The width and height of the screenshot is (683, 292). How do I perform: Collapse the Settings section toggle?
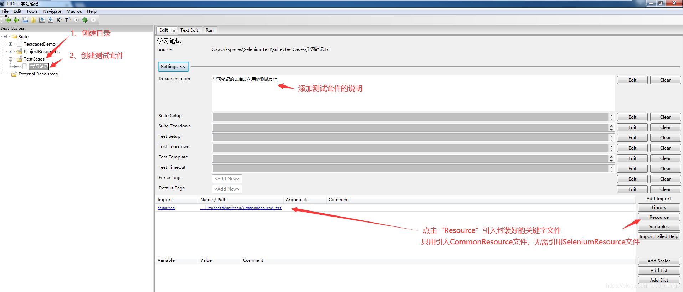tap(173, 67)
